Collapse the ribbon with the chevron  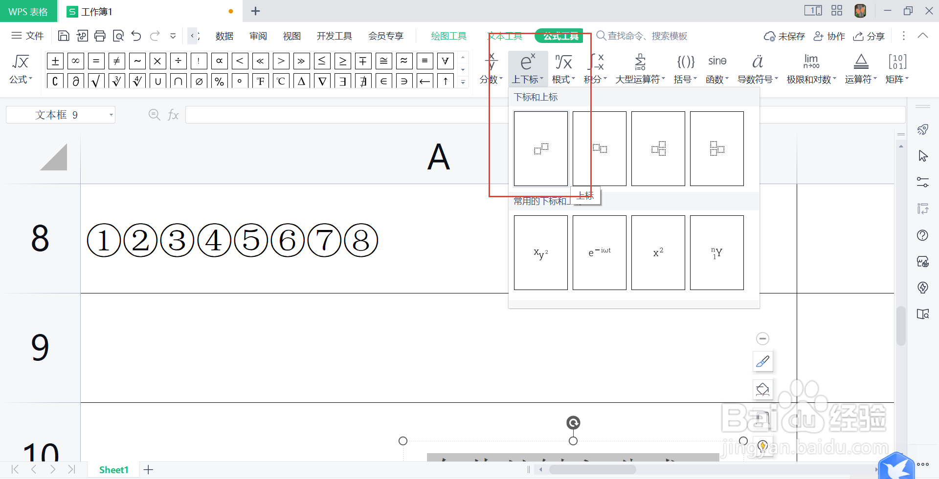(x=922, y=36)
